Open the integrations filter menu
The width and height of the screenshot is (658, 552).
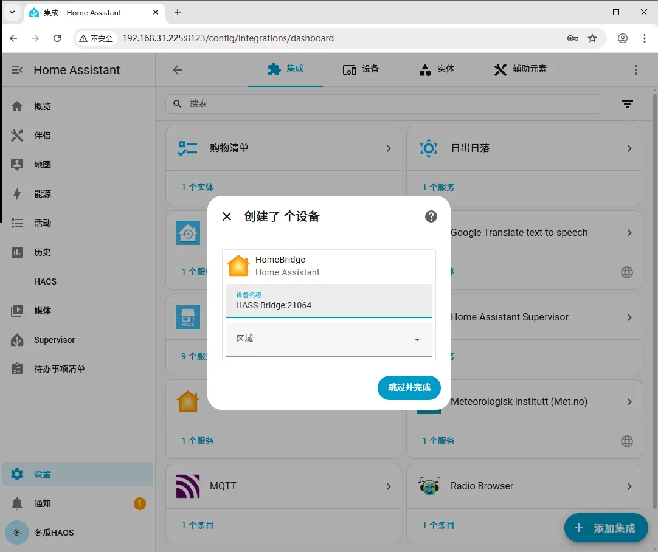click(x=628, y=103)
